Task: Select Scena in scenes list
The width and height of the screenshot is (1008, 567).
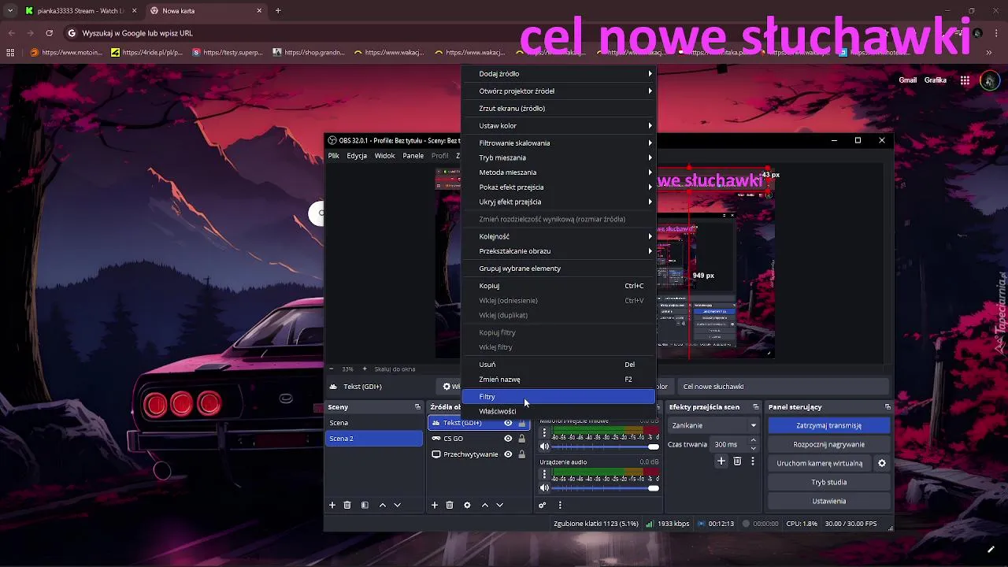Action: [374, 423]
